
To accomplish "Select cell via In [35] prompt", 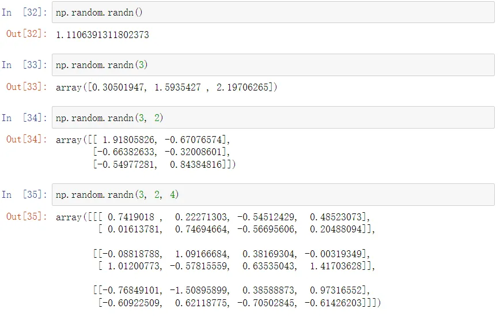I will pyautogui.click(x=25, y=194).
